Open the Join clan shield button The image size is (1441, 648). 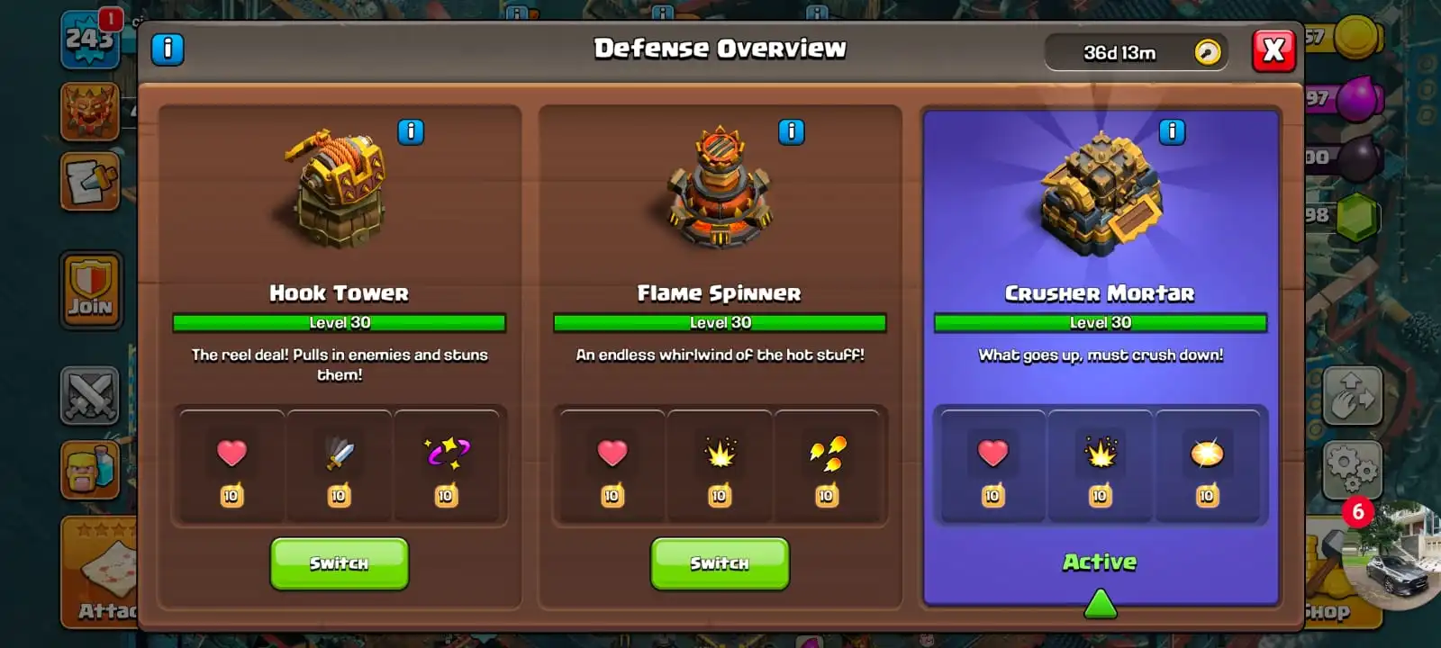91,290
